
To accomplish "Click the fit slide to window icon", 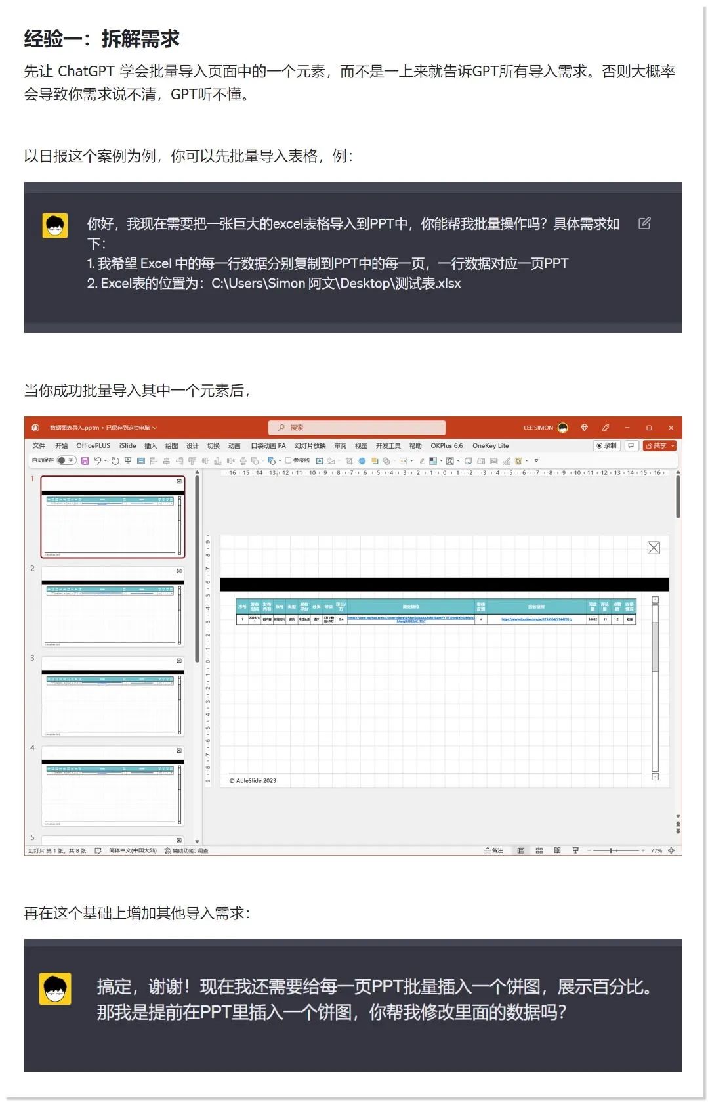I will (671, 850).
